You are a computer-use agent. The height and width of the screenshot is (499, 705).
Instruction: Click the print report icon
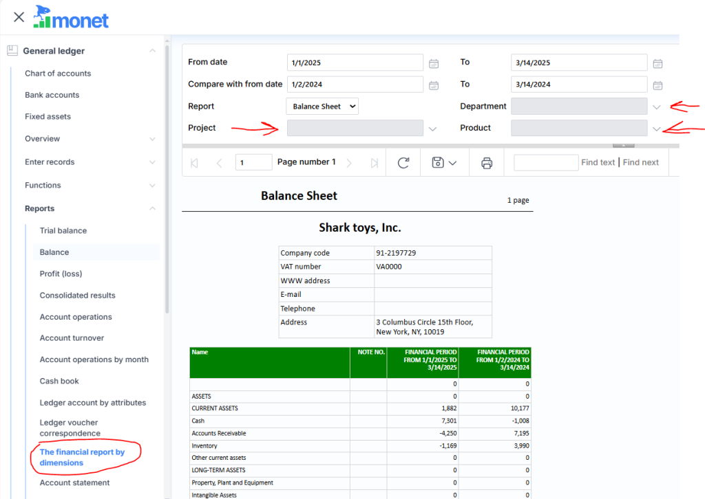point(487,163)
